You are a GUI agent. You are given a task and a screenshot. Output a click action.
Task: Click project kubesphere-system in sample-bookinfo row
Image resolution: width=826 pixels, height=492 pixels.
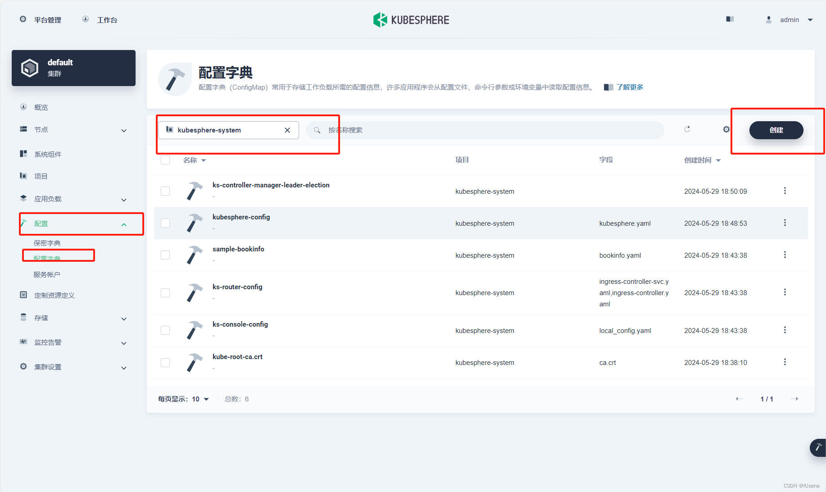[x=485, y=255]
